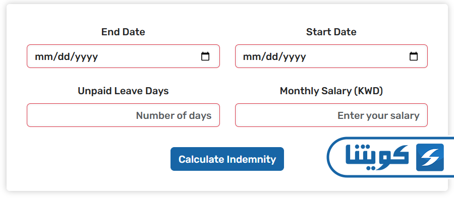Viewport: 454px width, 198px height.
Task: Click the Start Date label text
Action: pos(331,32)
